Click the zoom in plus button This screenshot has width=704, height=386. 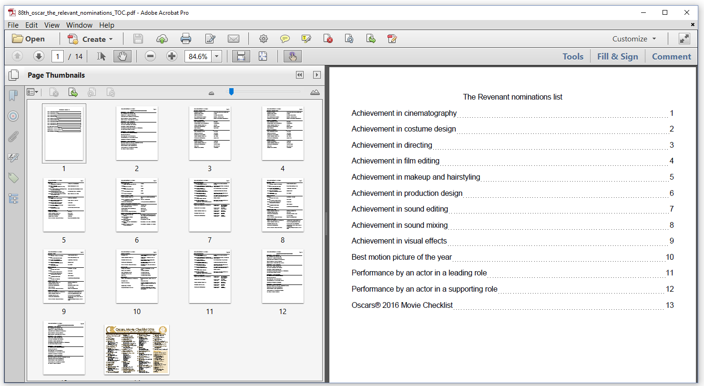tap(172, 56)
